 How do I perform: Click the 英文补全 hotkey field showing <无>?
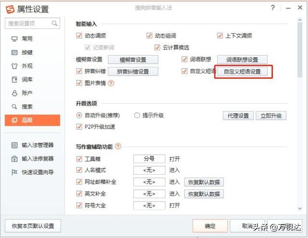[149, 194]
